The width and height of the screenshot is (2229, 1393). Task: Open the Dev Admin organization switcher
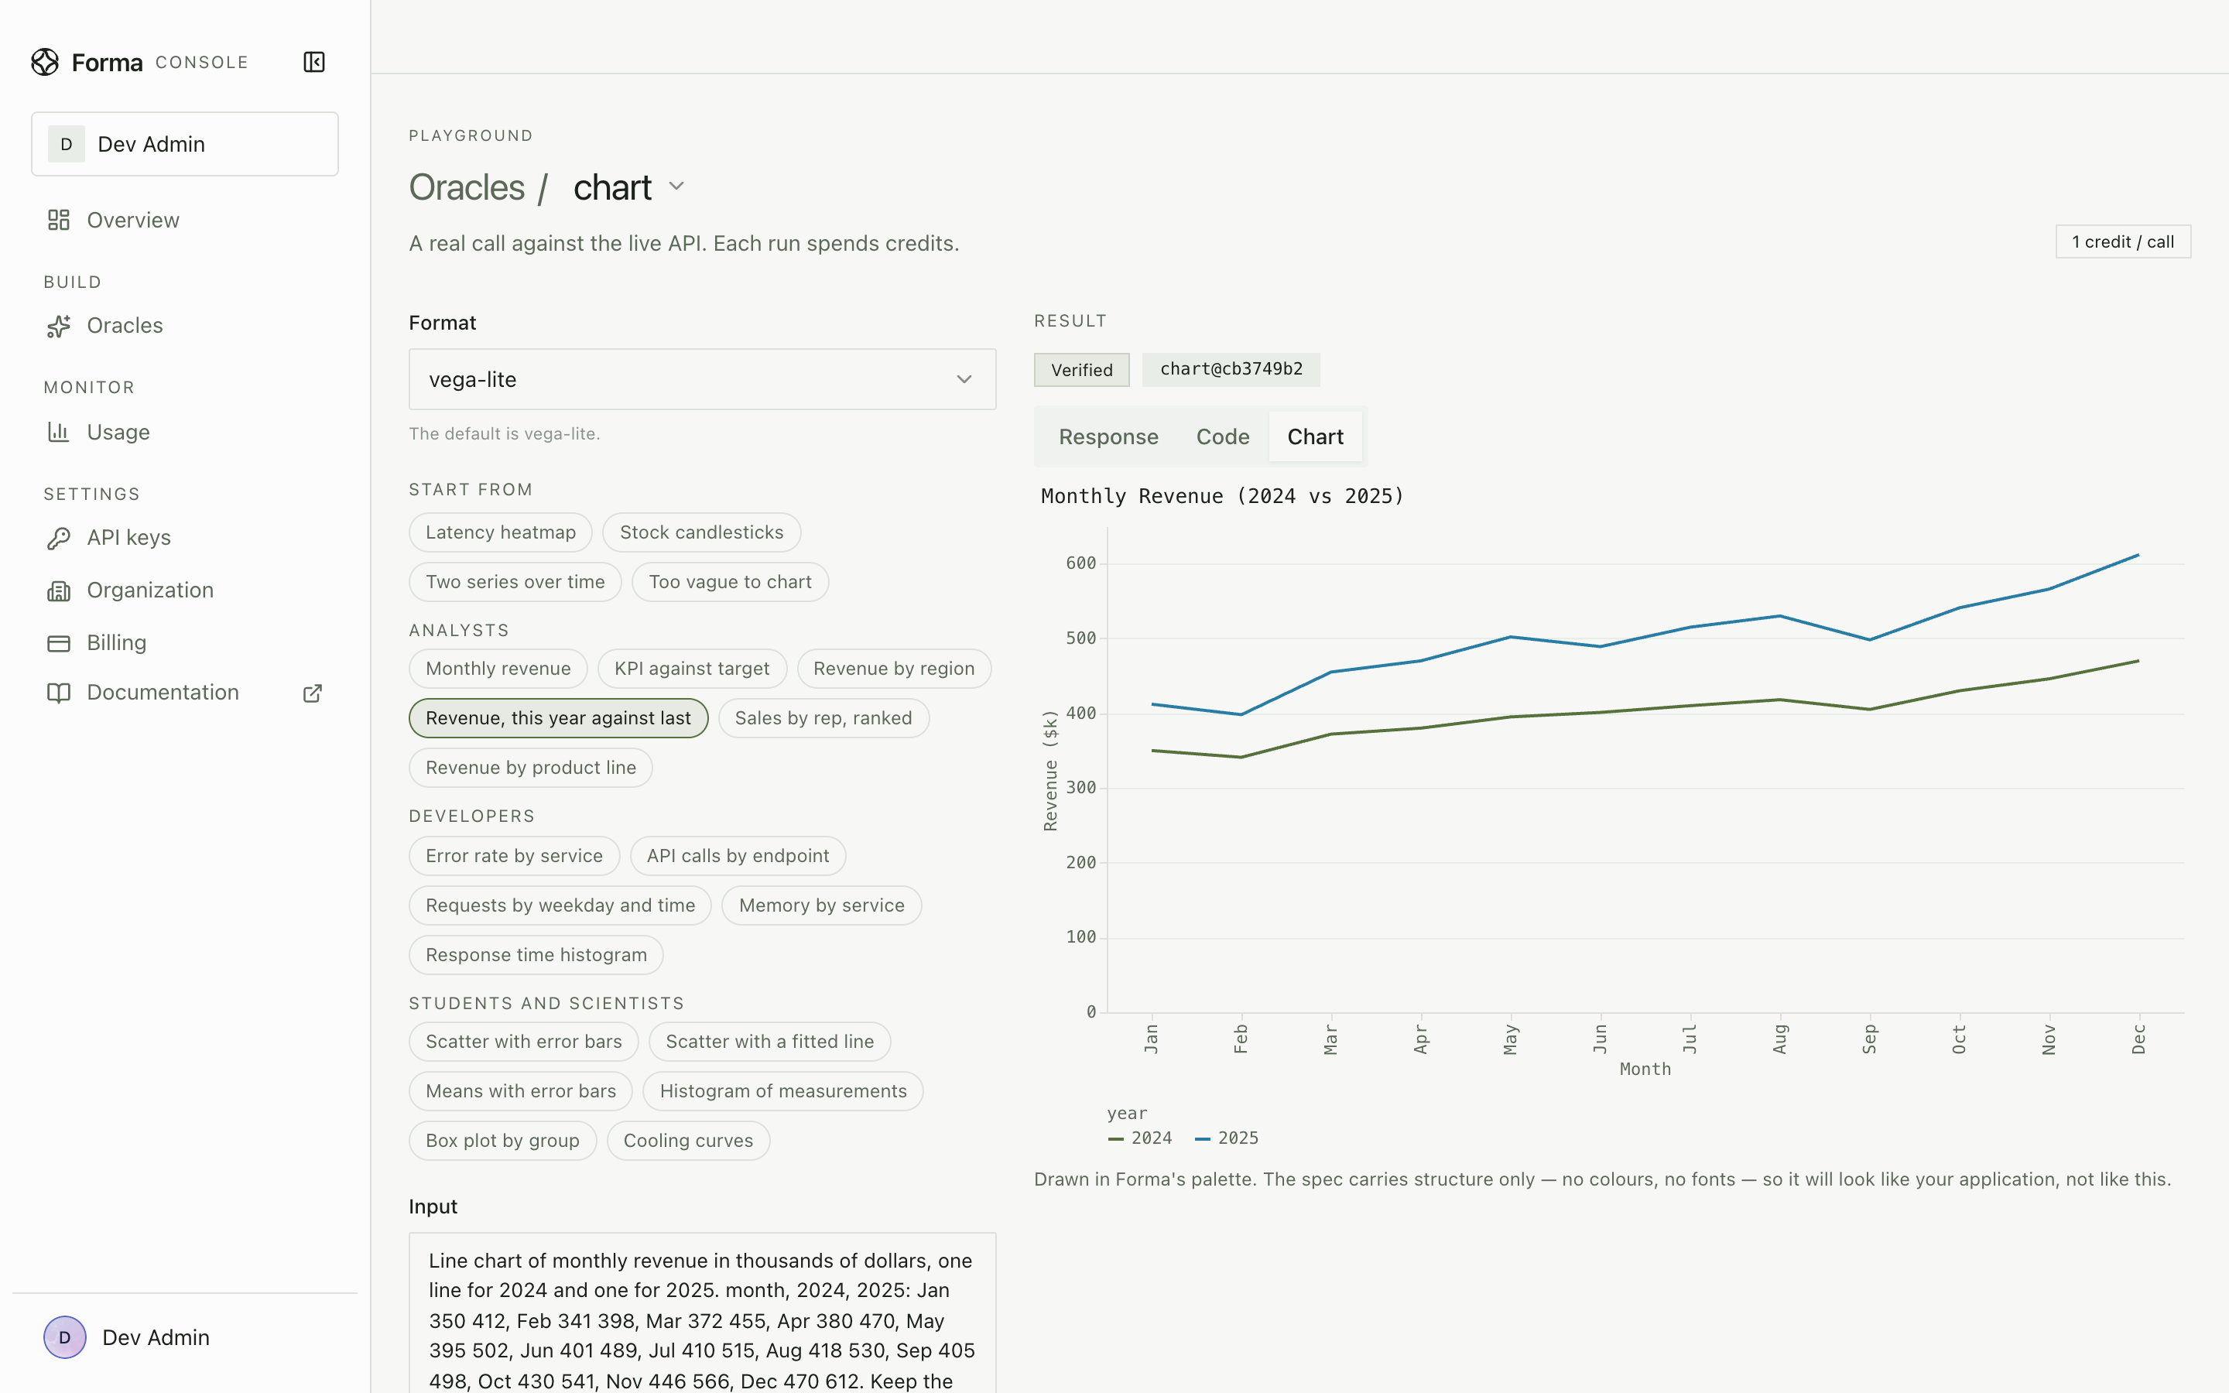click(185, 144)
